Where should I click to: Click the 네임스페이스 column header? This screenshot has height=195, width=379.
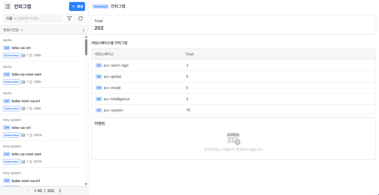click(x=104, y=54)
